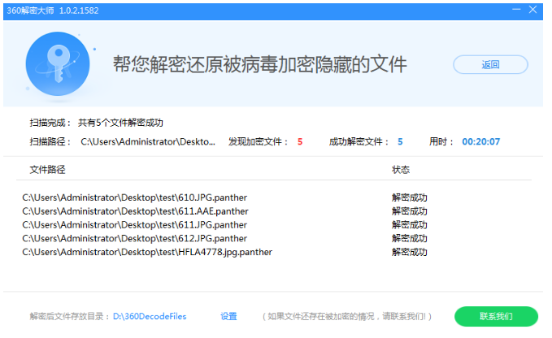Screen dimensions: 552x338
Task: Open the D:\360DecodeFiles folder link
Action: click(x=150, y=316)
